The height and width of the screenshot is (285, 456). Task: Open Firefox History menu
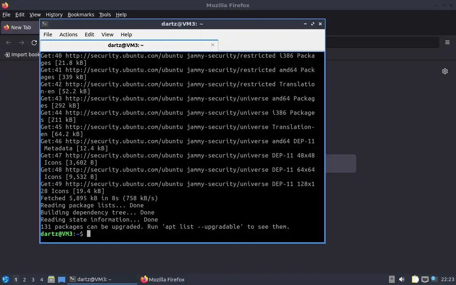[x=54, y=15]
